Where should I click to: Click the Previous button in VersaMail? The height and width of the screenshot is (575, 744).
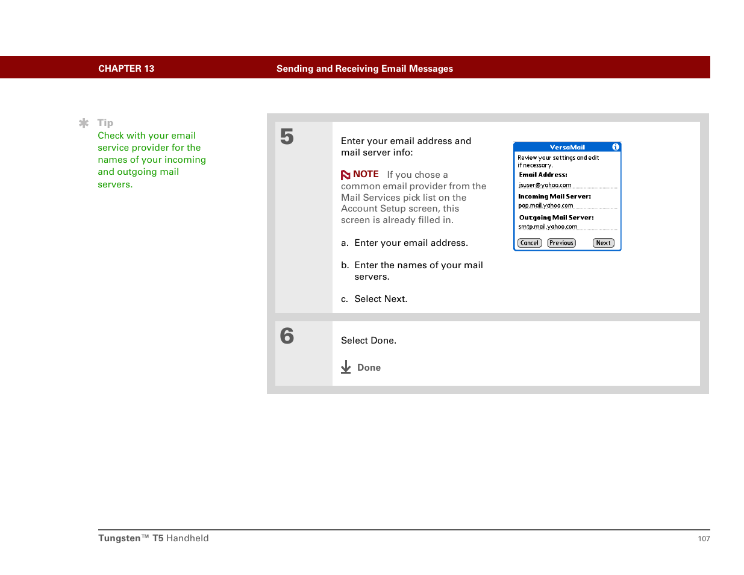pos(561,244)
